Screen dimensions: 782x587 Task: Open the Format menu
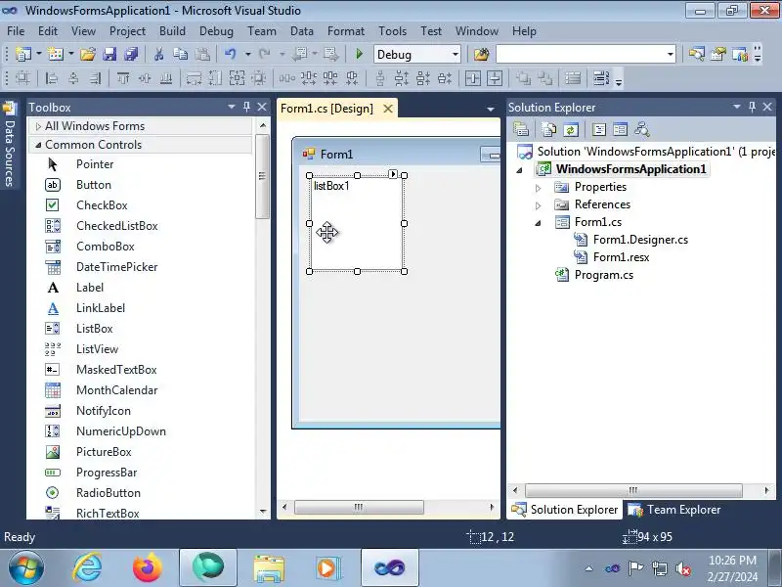(346, 31)
